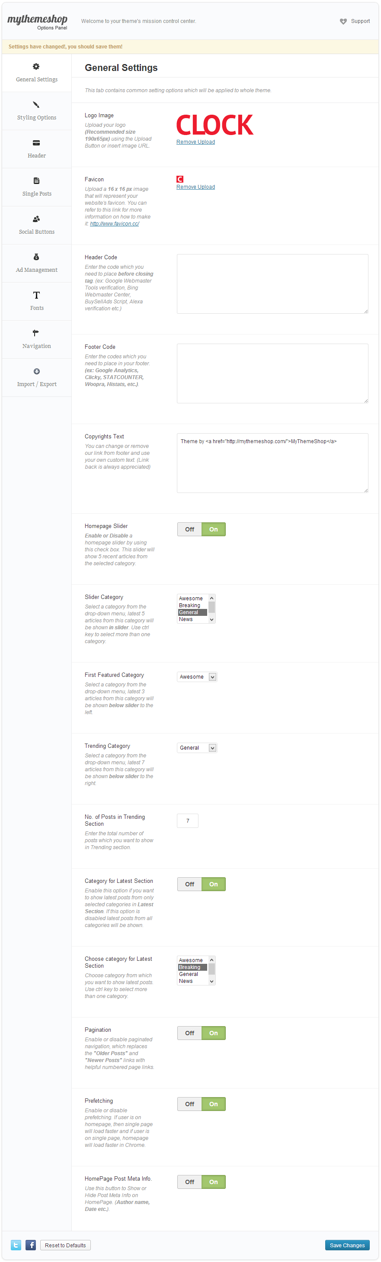Open Social Buttons people icon
Screen dimensions: 381x1262
[36, 219]
